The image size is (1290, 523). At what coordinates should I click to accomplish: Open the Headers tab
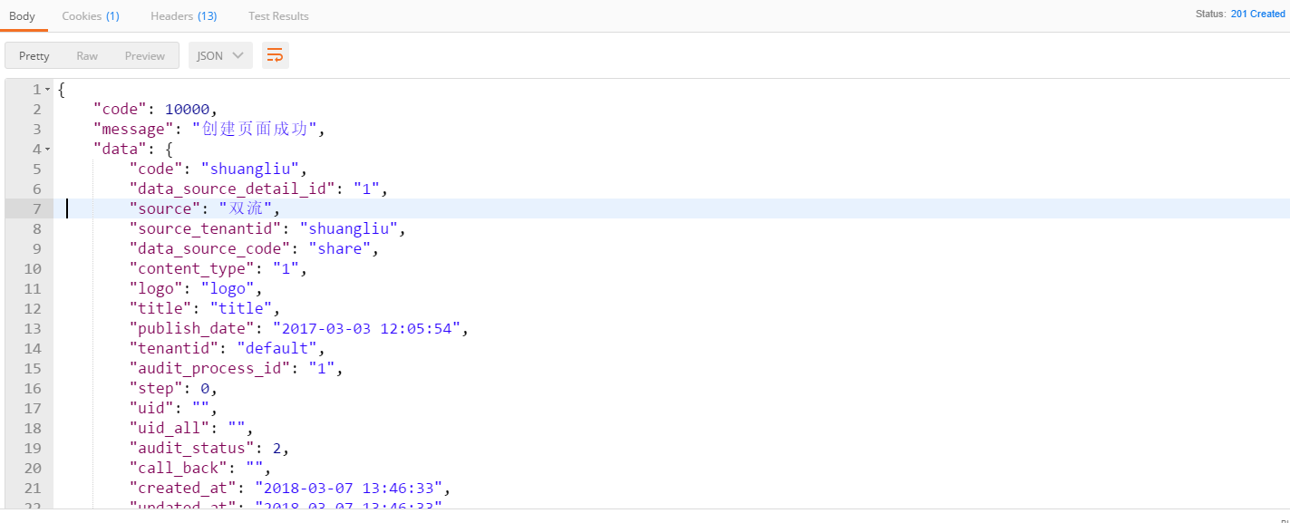[183, 16]
